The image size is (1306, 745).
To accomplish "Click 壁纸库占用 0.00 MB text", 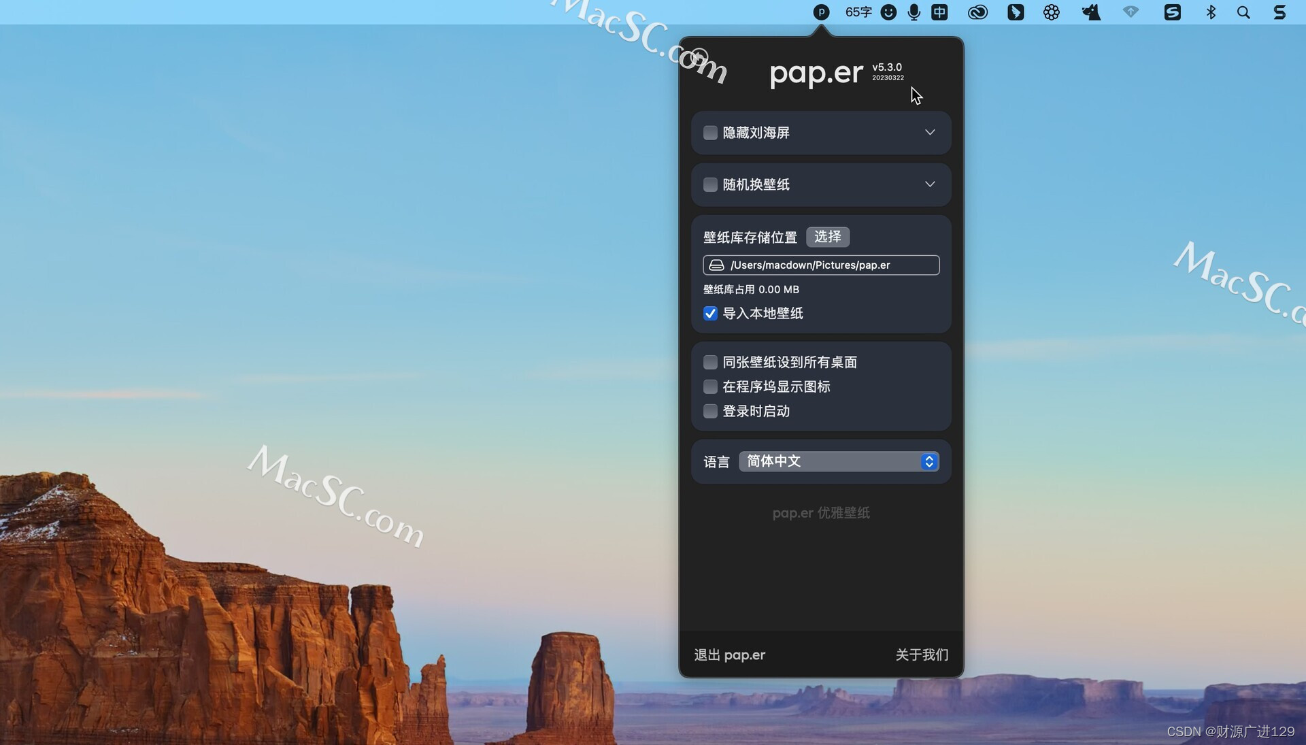I will pyautogui.click(x=751, y=290).
